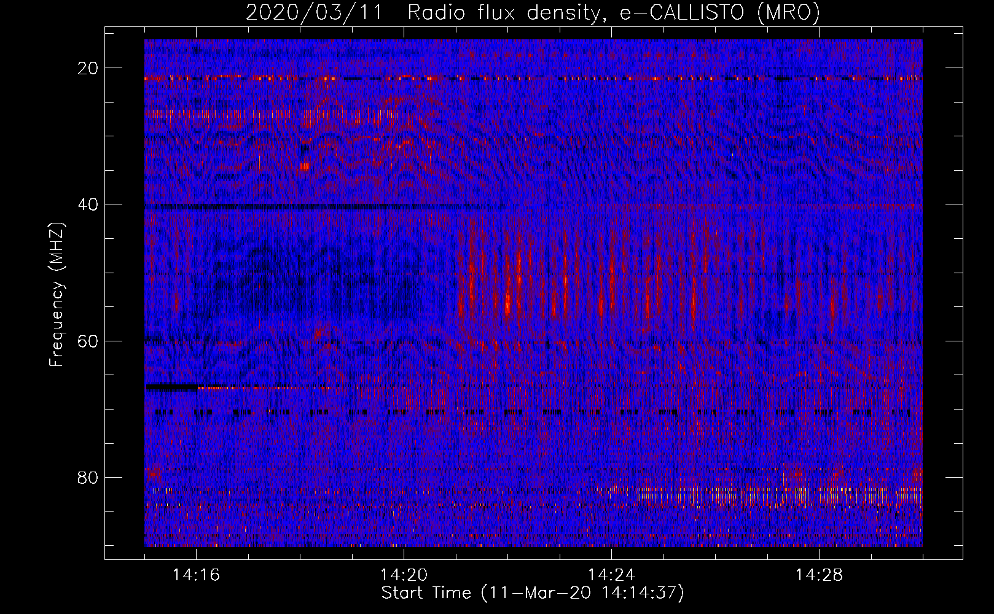The width and height of the screenshot is (994, 614).
Task: Click the '40' frequency tick label
Action: [x=88, y=204]
